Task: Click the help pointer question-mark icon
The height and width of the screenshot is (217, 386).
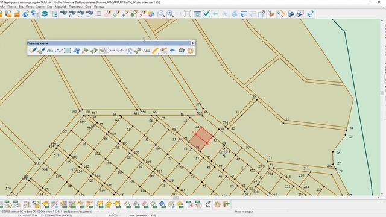Action: coord(310,14)
